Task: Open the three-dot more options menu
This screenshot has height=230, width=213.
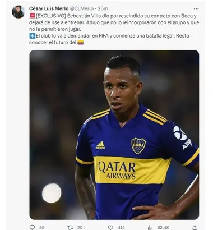Action: tap(196, 9)
